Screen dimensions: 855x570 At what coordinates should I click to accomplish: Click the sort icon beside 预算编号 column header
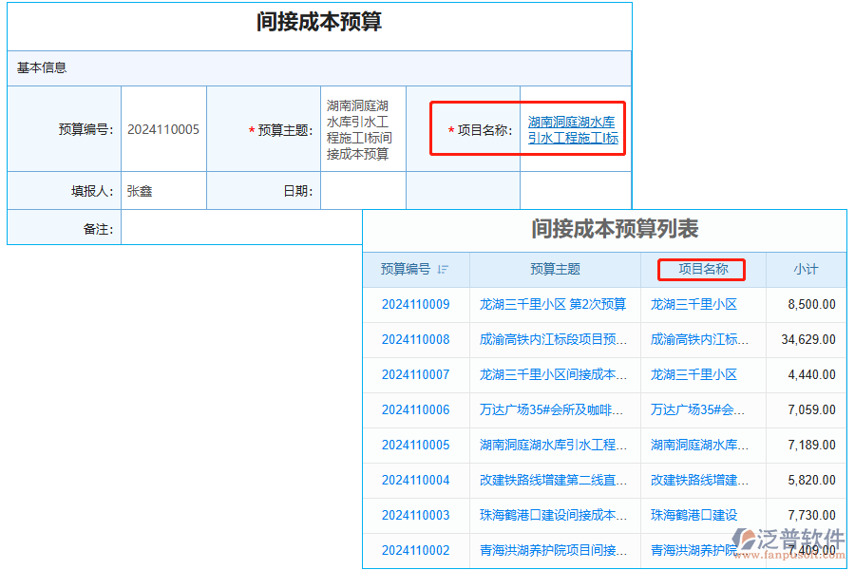pos(443,270)
